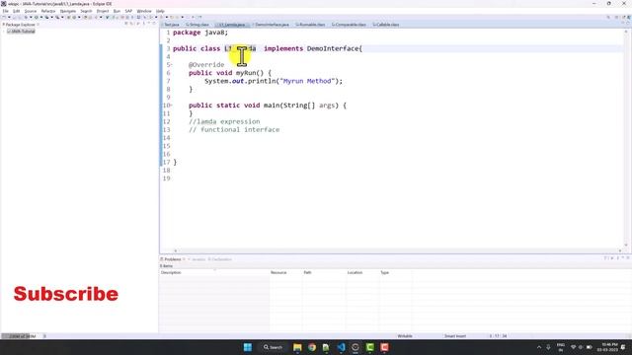Select the Problems view tab
Screen dimensions: 632x355
[x=173, y=259]
